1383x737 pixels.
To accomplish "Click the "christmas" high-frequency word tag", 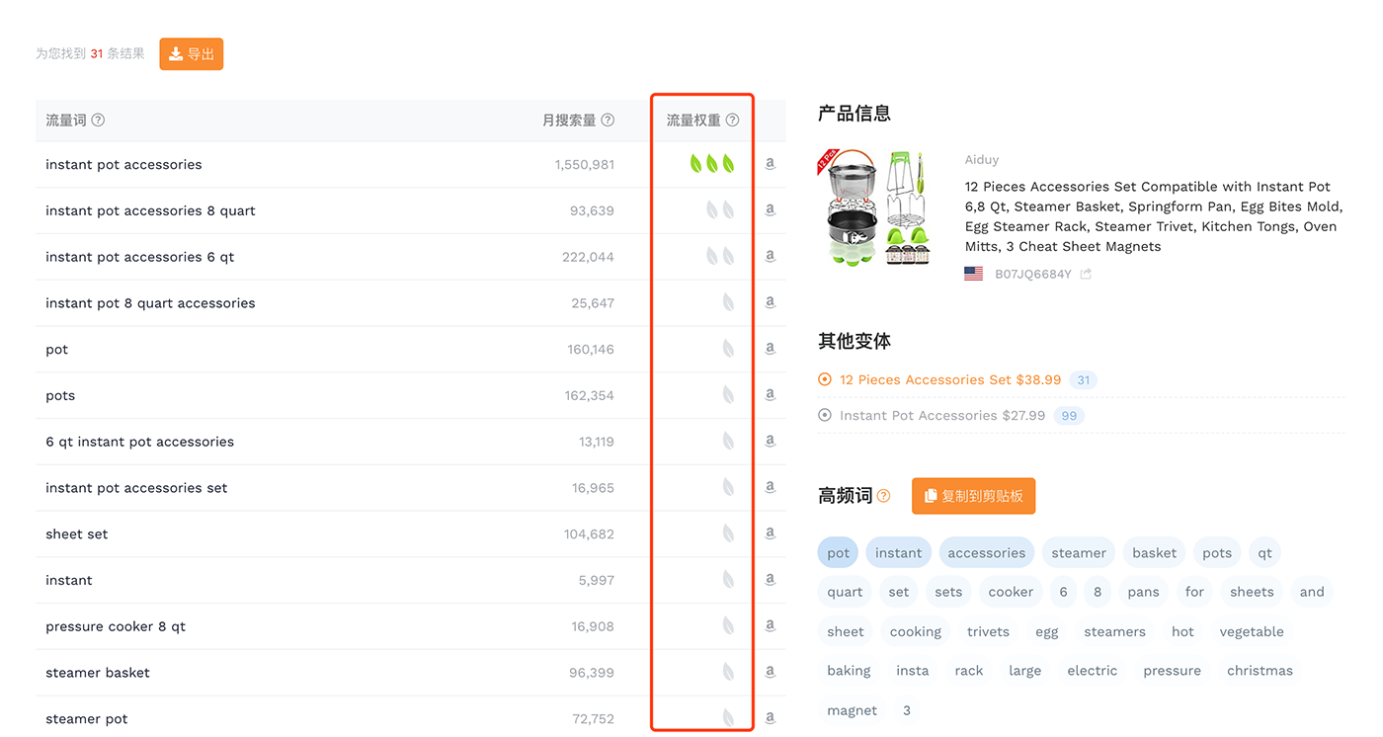I will point(1259,670).
